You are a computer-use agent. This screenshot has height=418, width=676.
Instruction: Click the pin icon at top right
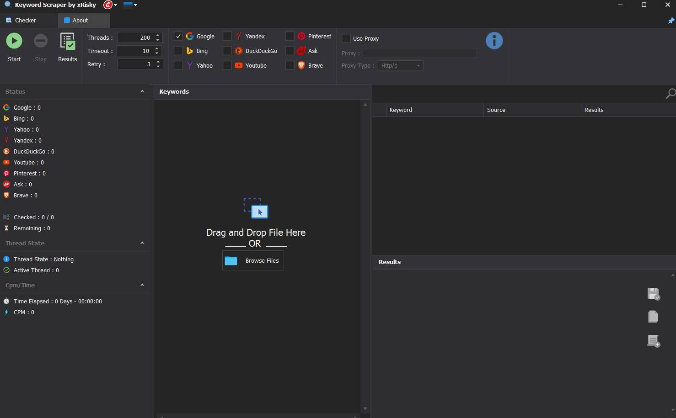point(671,21)
